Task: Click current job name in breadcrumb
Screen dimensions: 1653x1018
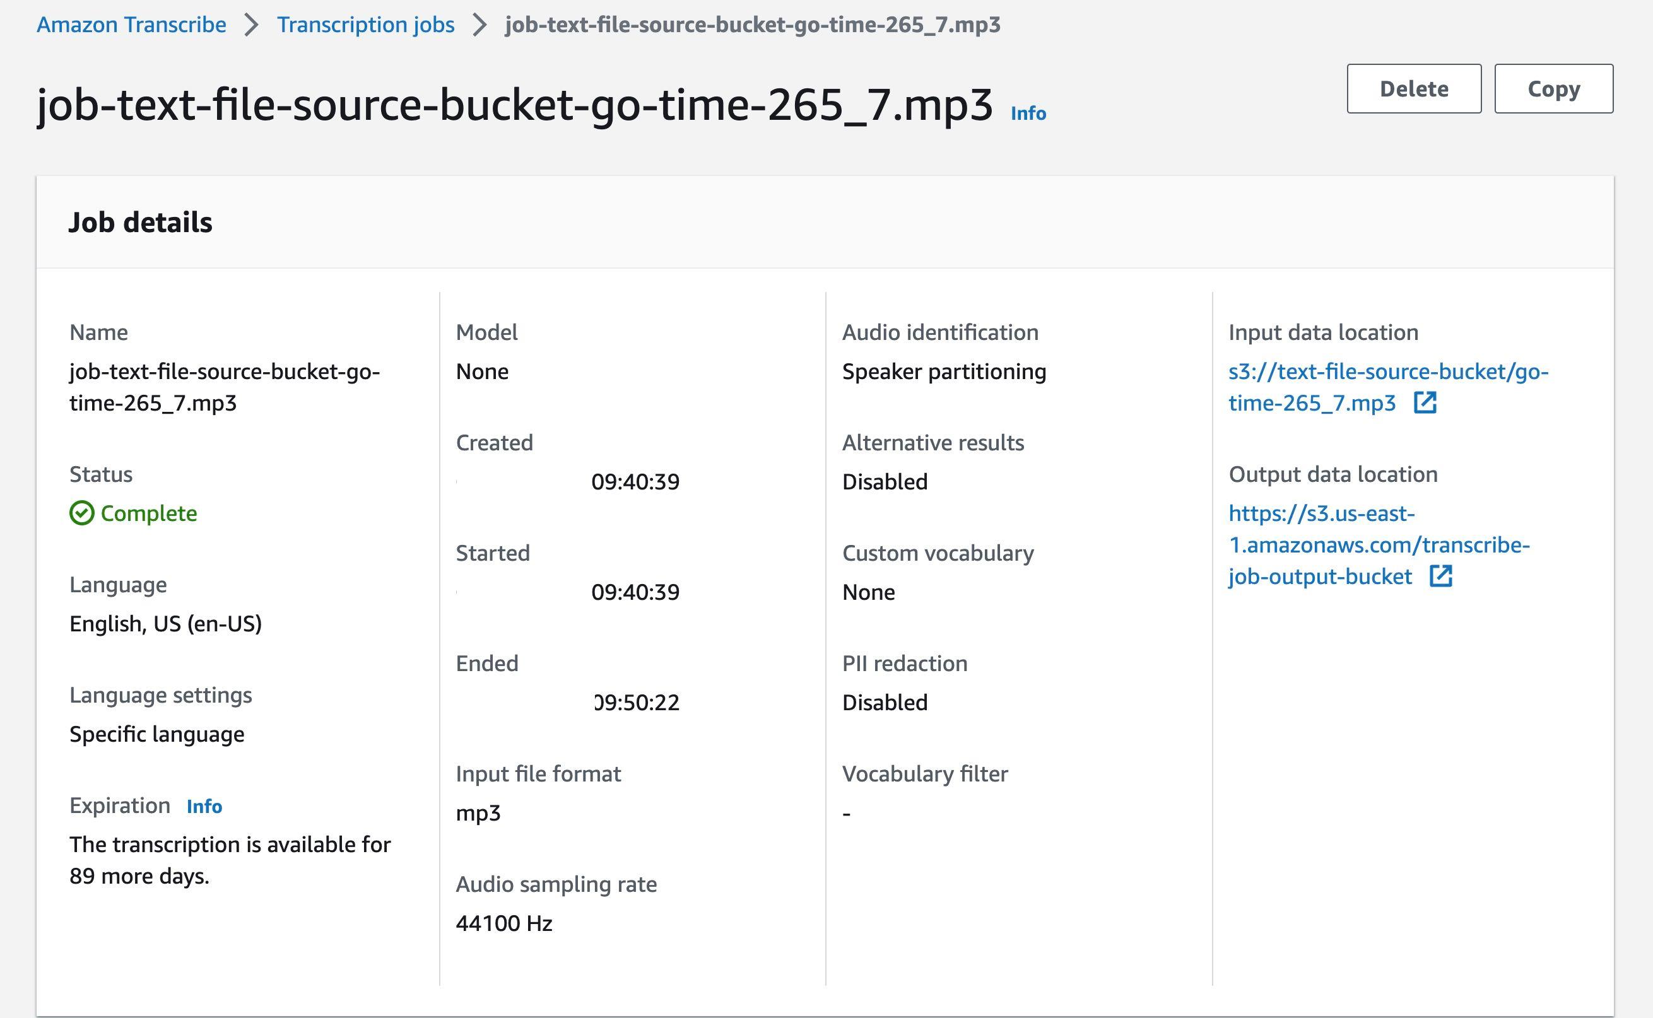Action: coord(752,25)
